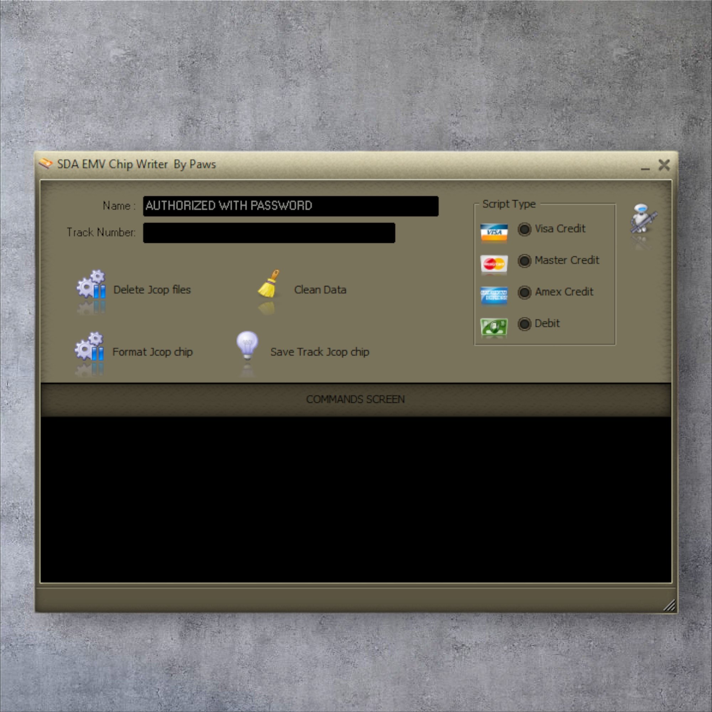The height and width of the screenshot is (712, 712).
Task: Click the Visa card logo icon
Action: click(494, 232)
